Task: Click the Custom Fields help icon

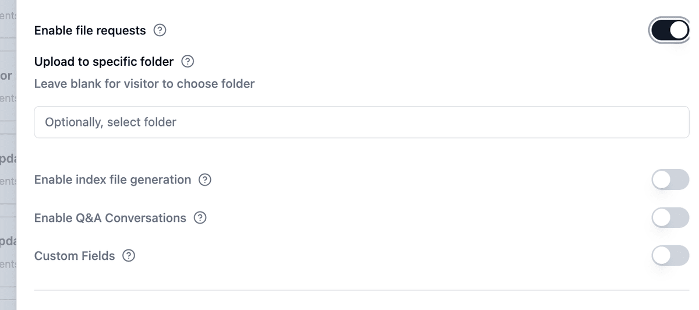Action: coord(129,256)
